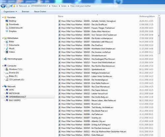
Task: Click the Computer monitor icon
Action: point(5,66)
